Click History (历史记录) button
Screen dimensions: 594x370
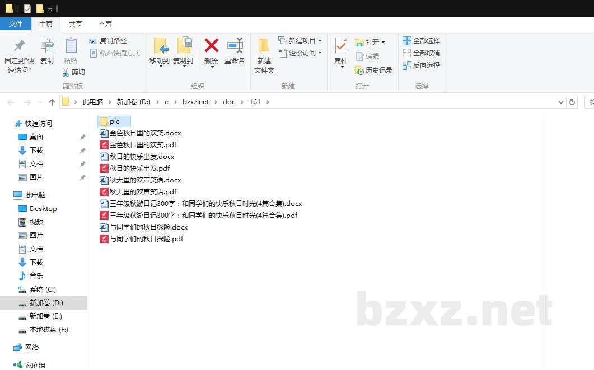click(373, 71)
